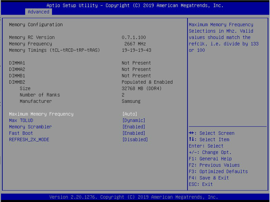Click the DIMMA2 slot label
Screen dimensions: 270x202
(17, 69)
